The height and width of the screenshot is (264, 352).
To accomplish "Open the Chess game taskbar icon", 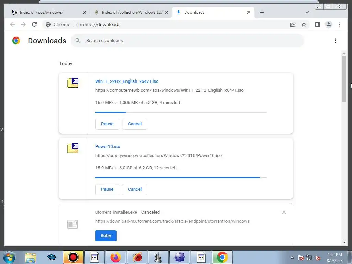I will [158, 257].
